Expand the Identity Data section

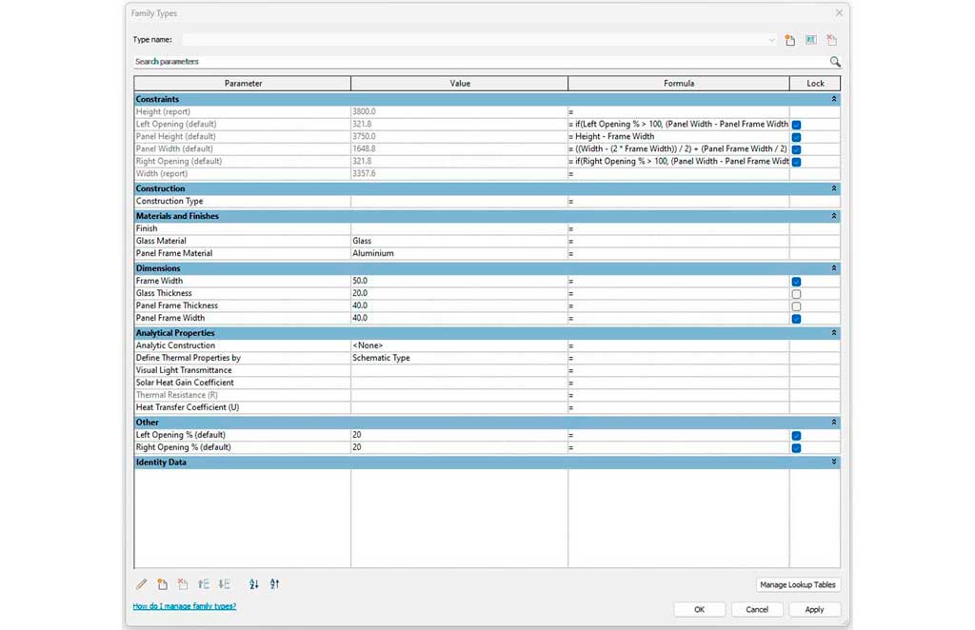[834, 463]
